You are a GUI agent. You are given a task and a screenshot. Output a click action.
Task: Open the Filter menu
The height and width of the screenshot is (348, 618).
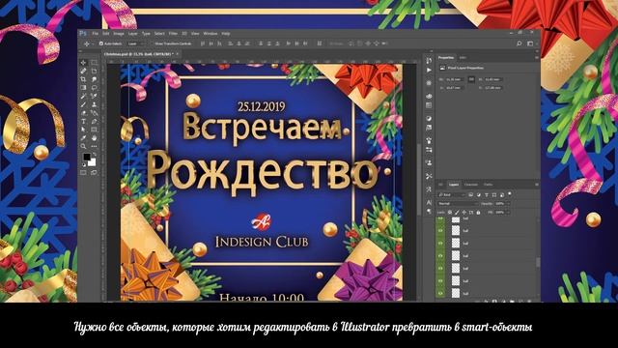(x=173, y=34)
